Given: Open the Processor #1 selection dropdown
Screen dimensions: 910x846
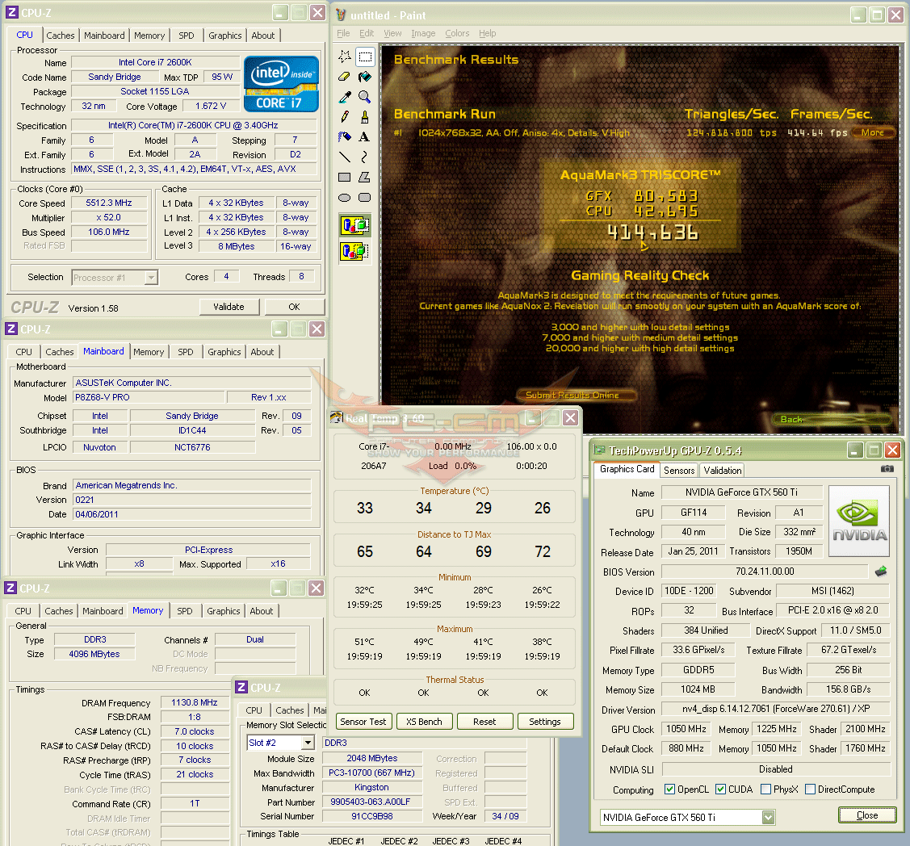Looking at the screenshot, I should click(x=151, y=278).
